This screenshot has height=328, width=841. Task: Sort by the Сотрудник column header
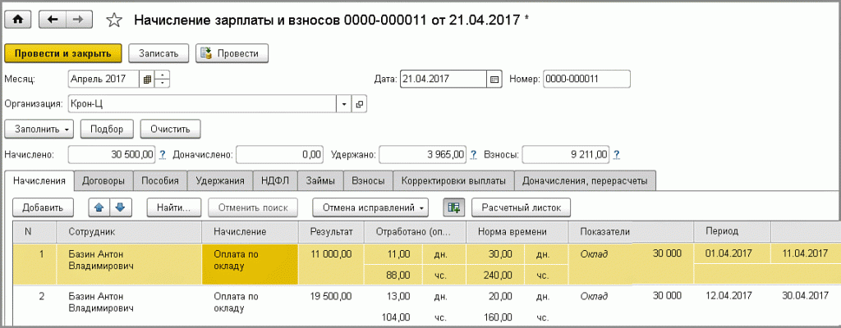128,231
